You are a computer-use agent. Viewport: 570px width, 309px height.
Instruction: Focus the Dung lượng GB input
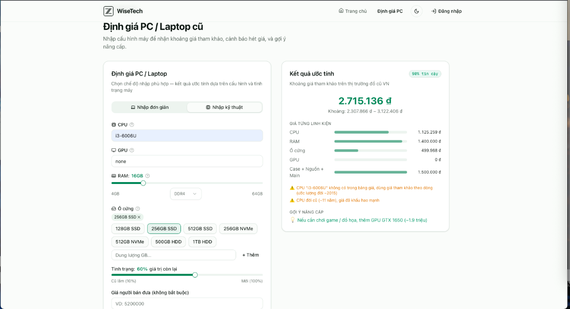pyautogui.click(x=174, y=255)
